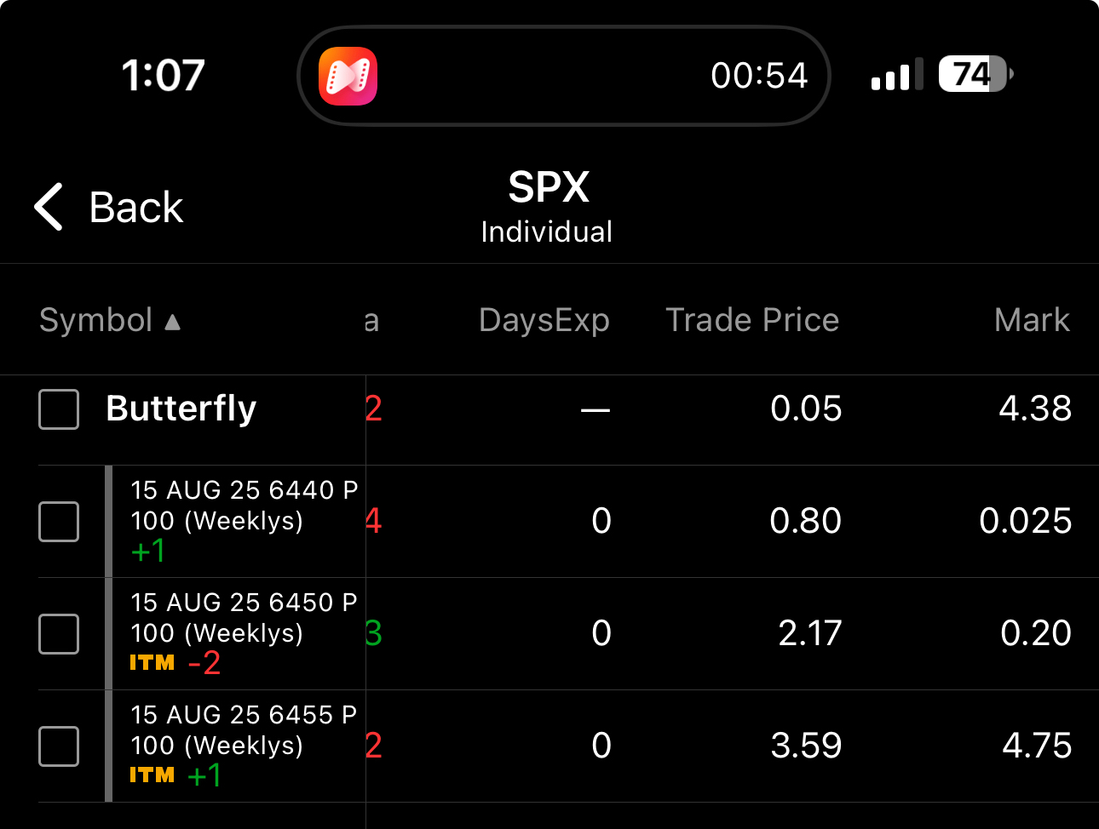The height and width of the screenshot is (829, 1099).
Task: Tap the battery level indicator
Action: [974, 75]
